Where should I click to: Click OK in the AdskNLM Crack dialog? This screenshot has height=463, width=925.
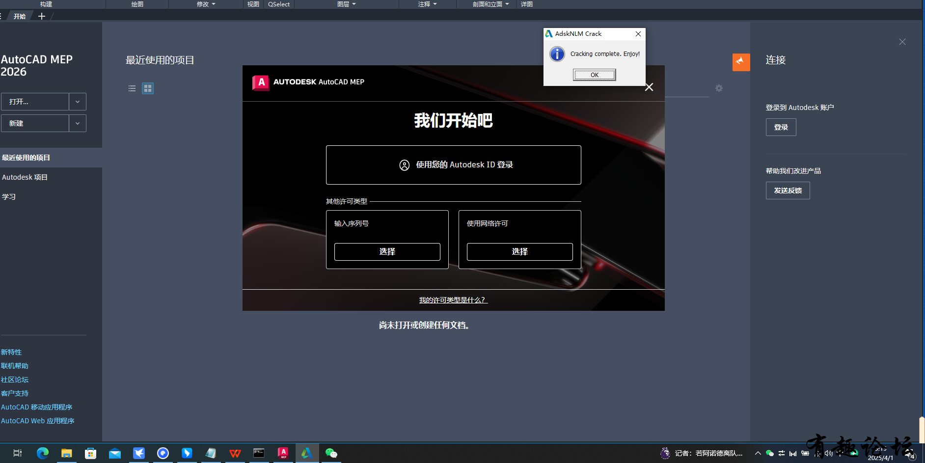point(594,75)
